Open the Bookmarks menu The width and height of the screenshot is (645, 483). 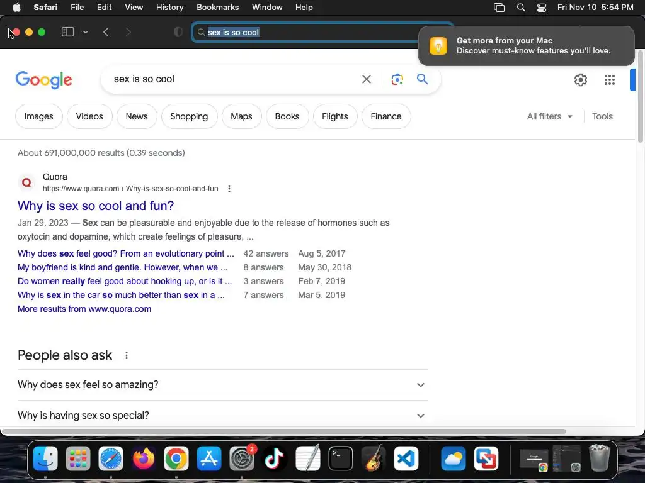coord(217,8)
